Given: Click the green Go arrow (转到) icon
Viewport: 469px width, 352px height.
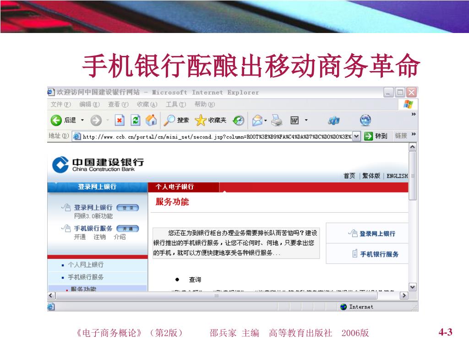Looking at the screenshot, I should tap(368, 136).
